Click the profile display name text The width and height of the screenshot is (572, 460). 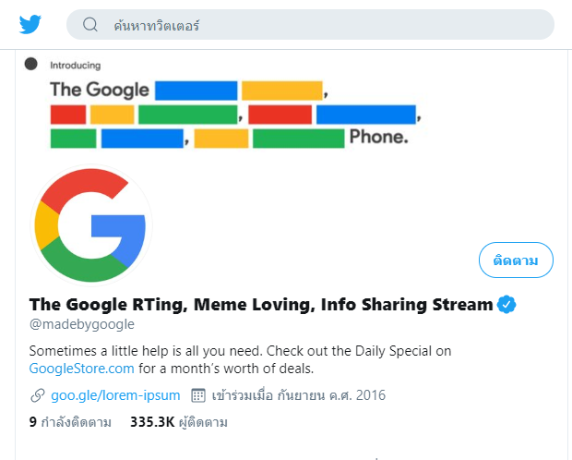[261, 304]
